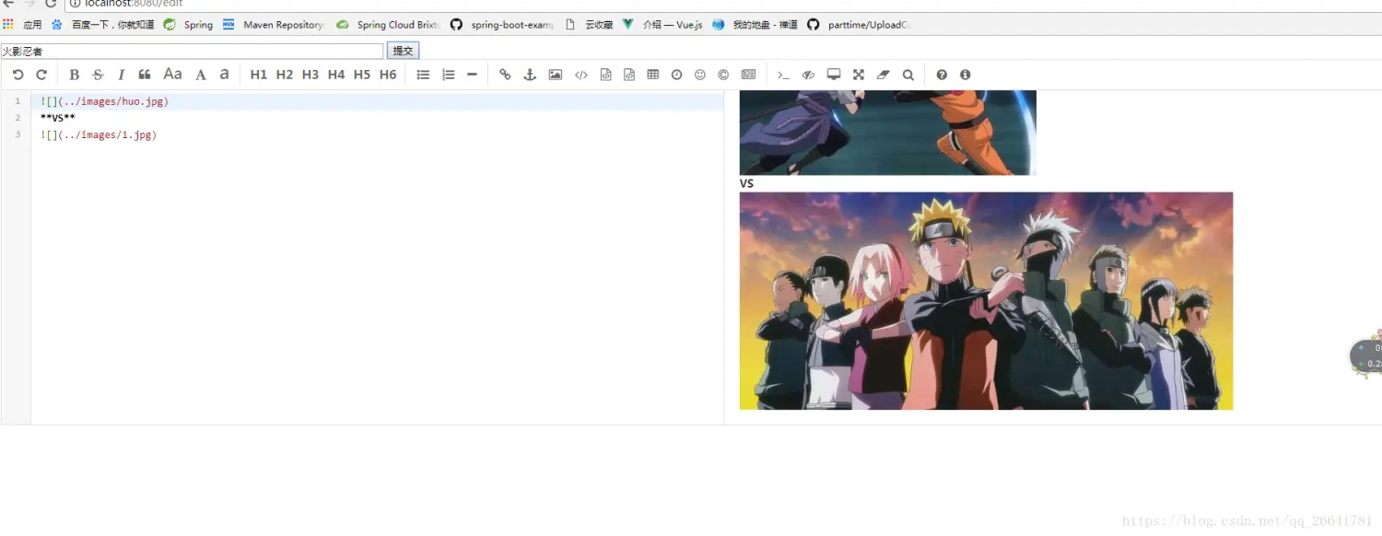Open the 介绍 — Vue.js bookmark
The width and height of the screenshot is (1382, 536).
662,25
